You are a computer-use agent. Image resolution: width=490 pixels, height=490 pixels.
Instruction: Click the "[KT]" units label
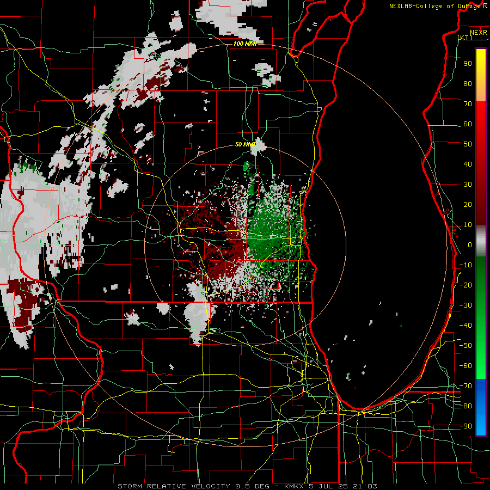click(x=465, y=38)
